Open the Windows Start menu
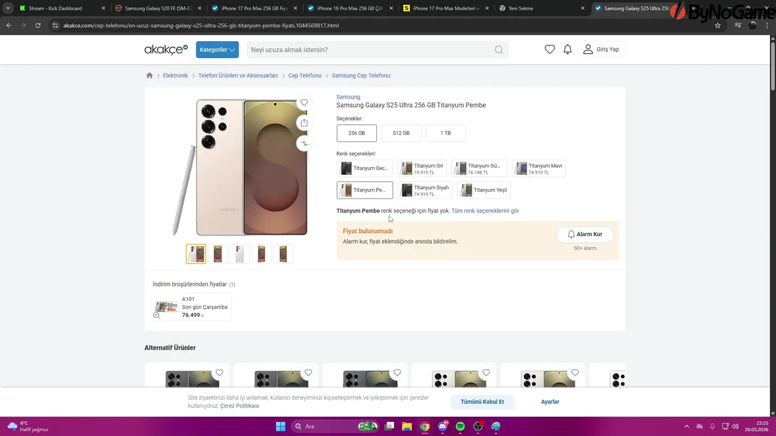Viewport: 776px width, 436px height. (281, 426)
